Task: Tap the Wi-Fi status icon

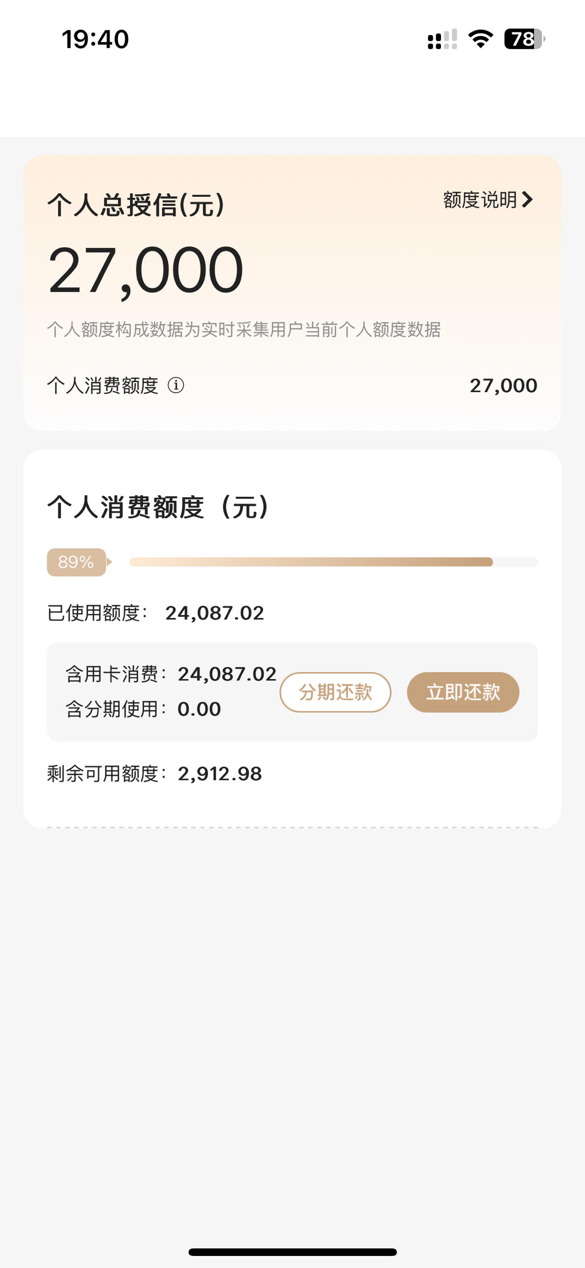Action: click(x=480, y=39)
